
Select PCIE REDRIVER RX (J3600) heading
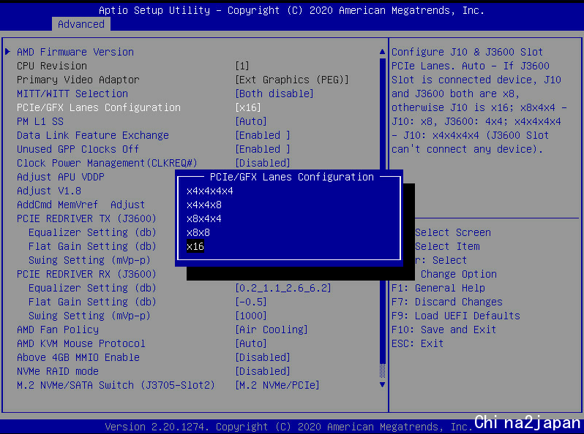pos(86,274)
